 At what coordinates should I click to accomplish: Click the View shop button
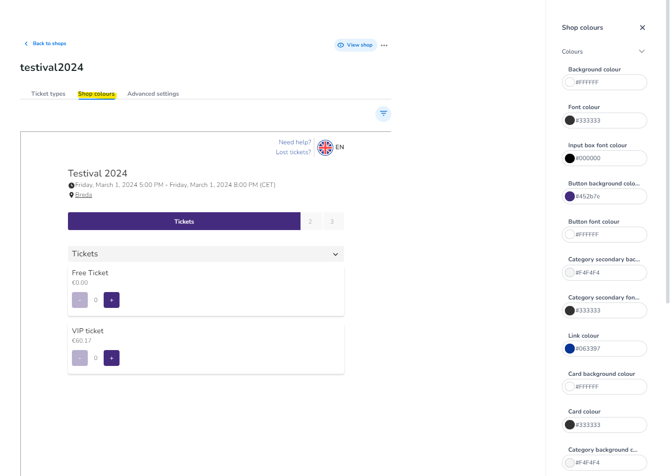356,45
